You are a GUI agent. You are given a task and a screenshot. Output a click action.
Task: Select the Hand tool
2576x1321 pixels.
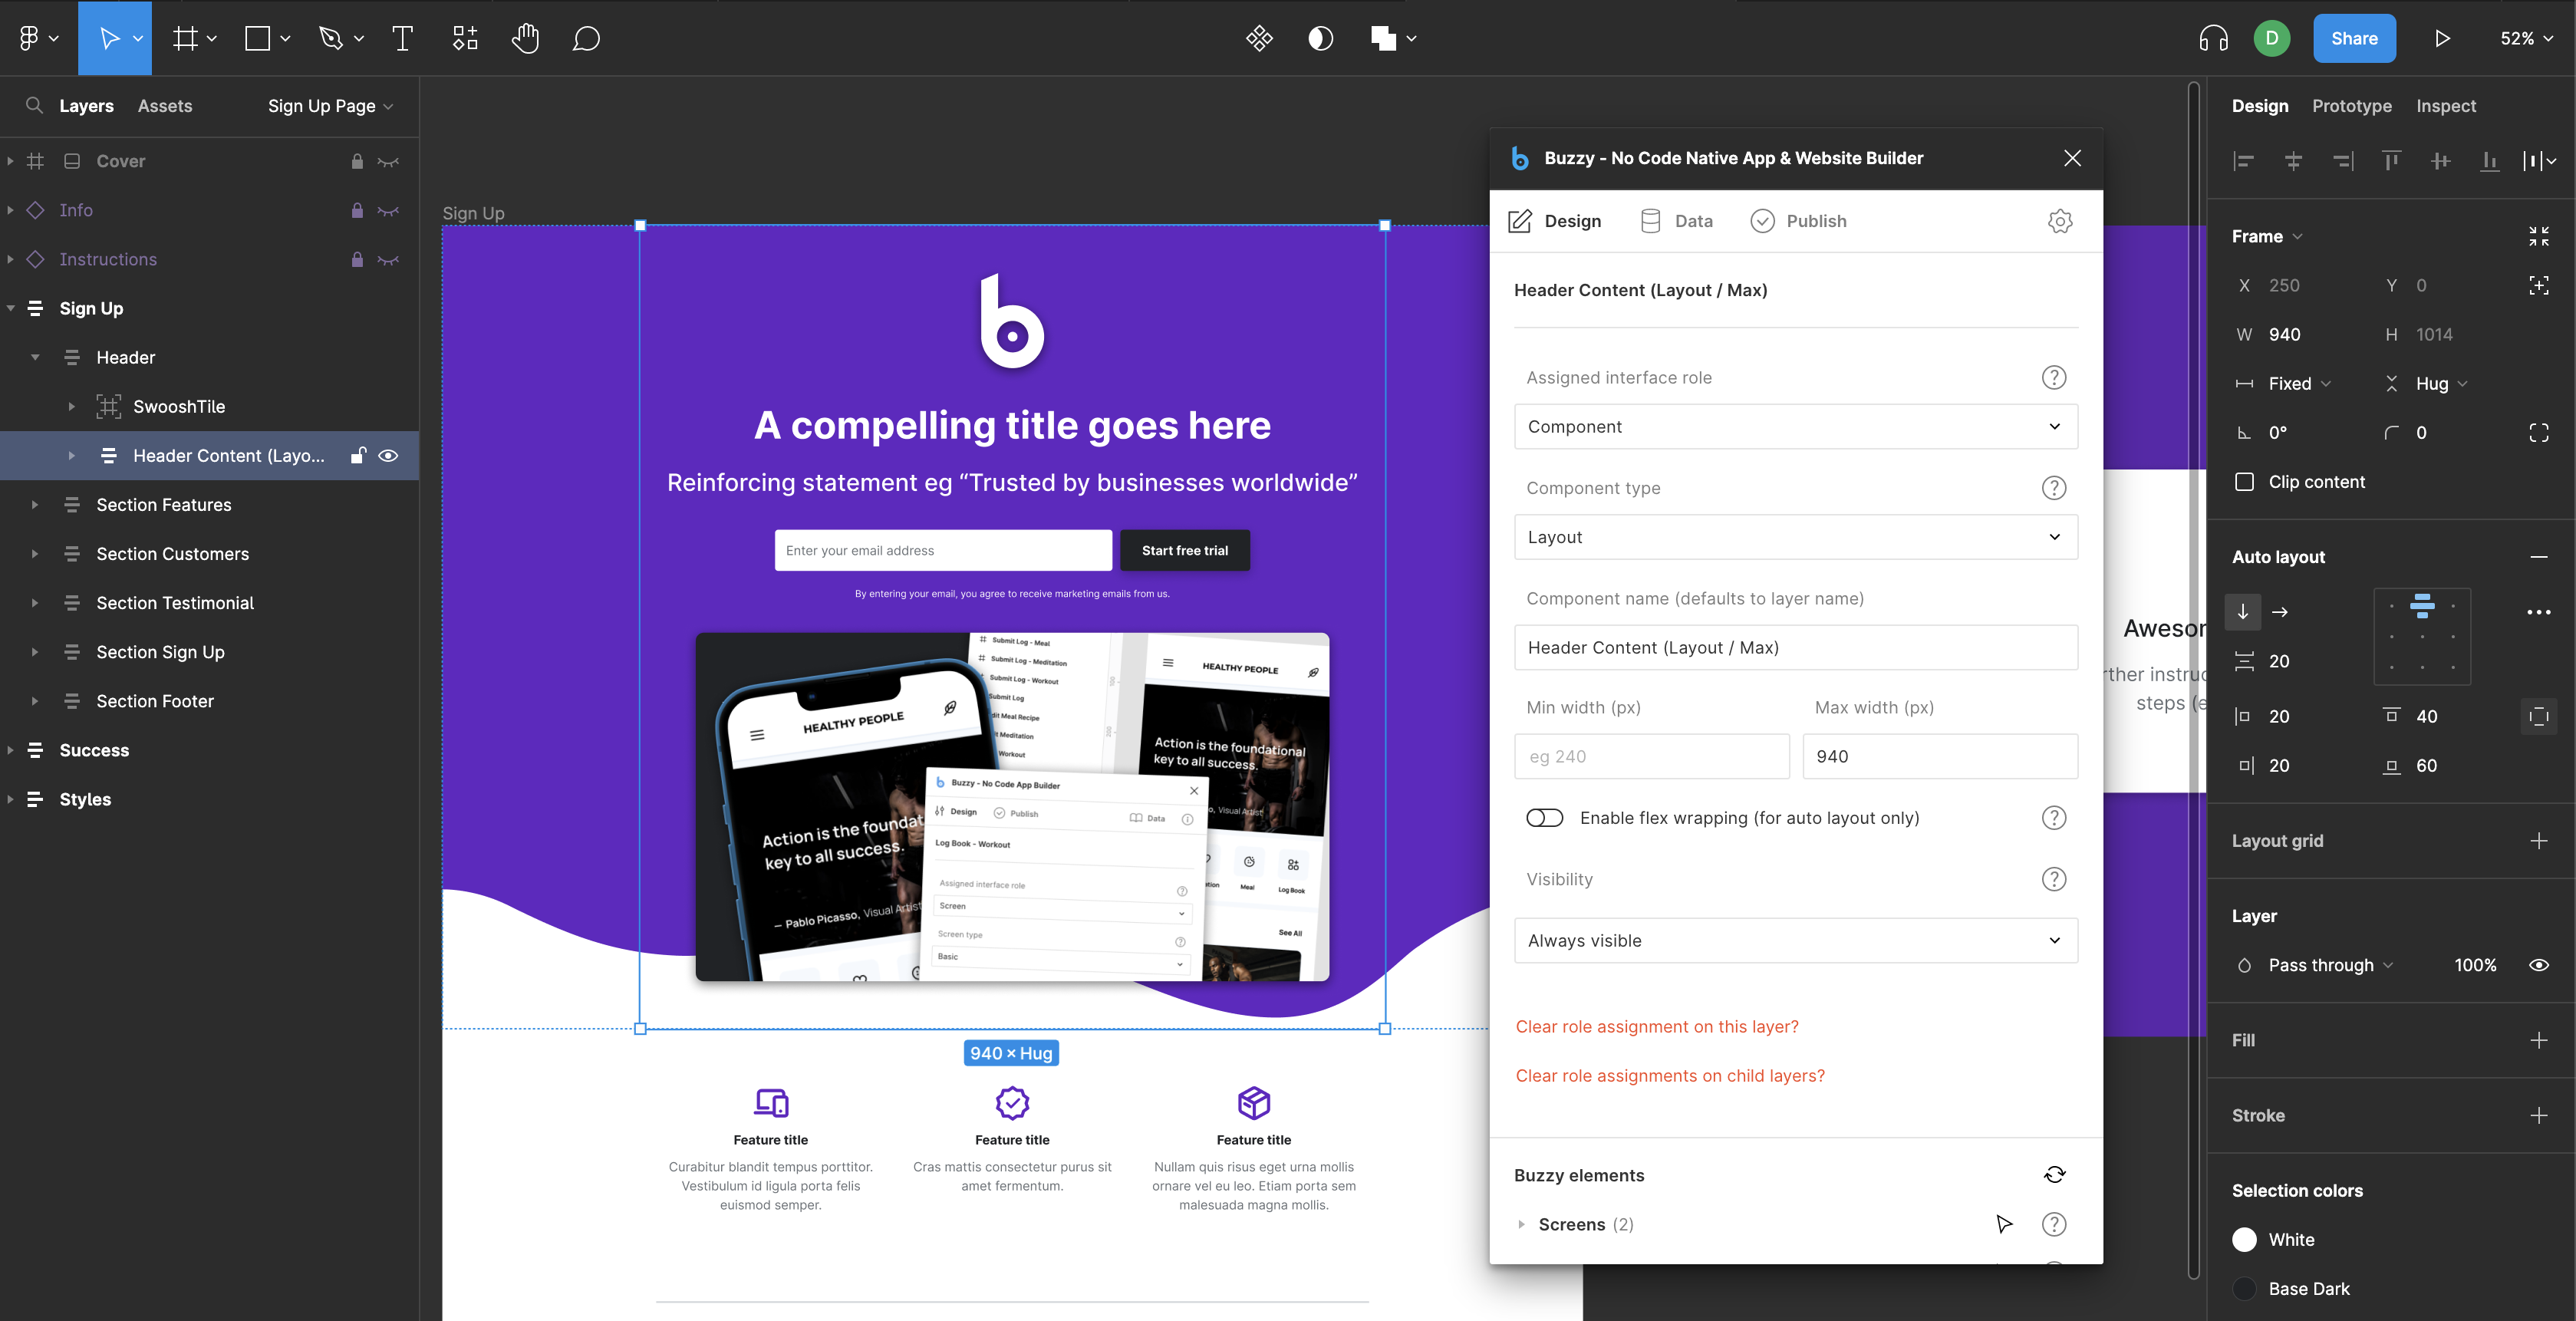(x=525, y=38)
